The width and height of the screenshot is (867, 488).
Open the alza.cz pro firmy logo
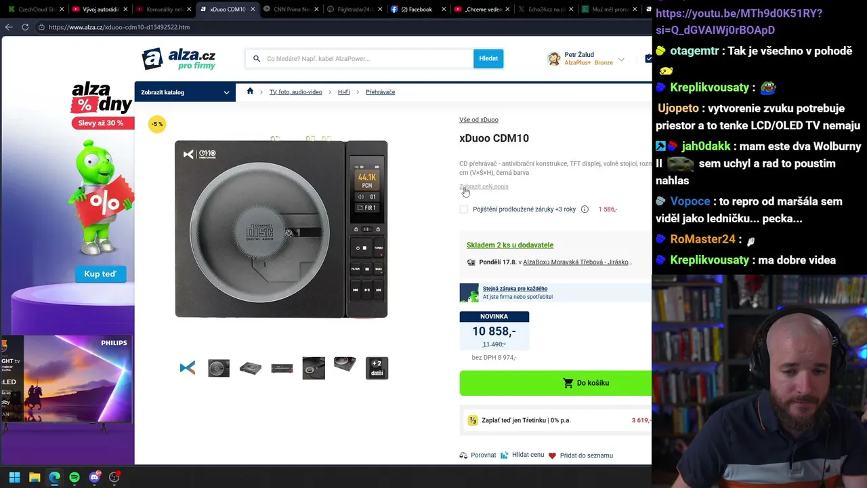(x=179, y=59)
